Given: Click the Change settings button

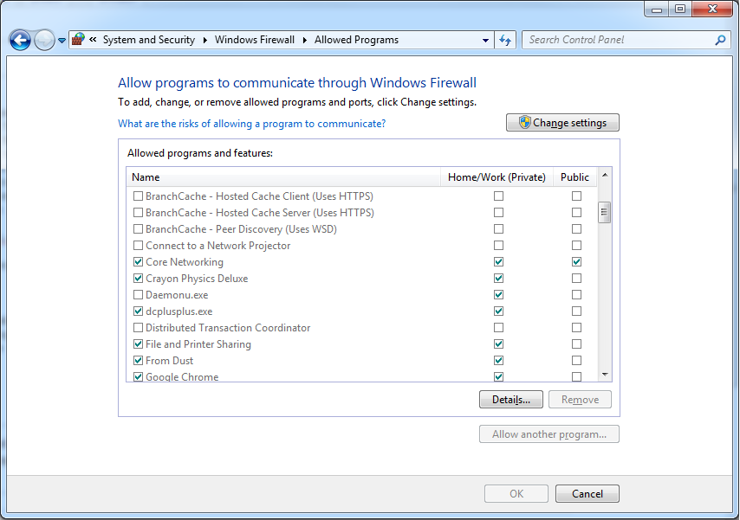Looking at the screenshot, I should click(562, 123).
